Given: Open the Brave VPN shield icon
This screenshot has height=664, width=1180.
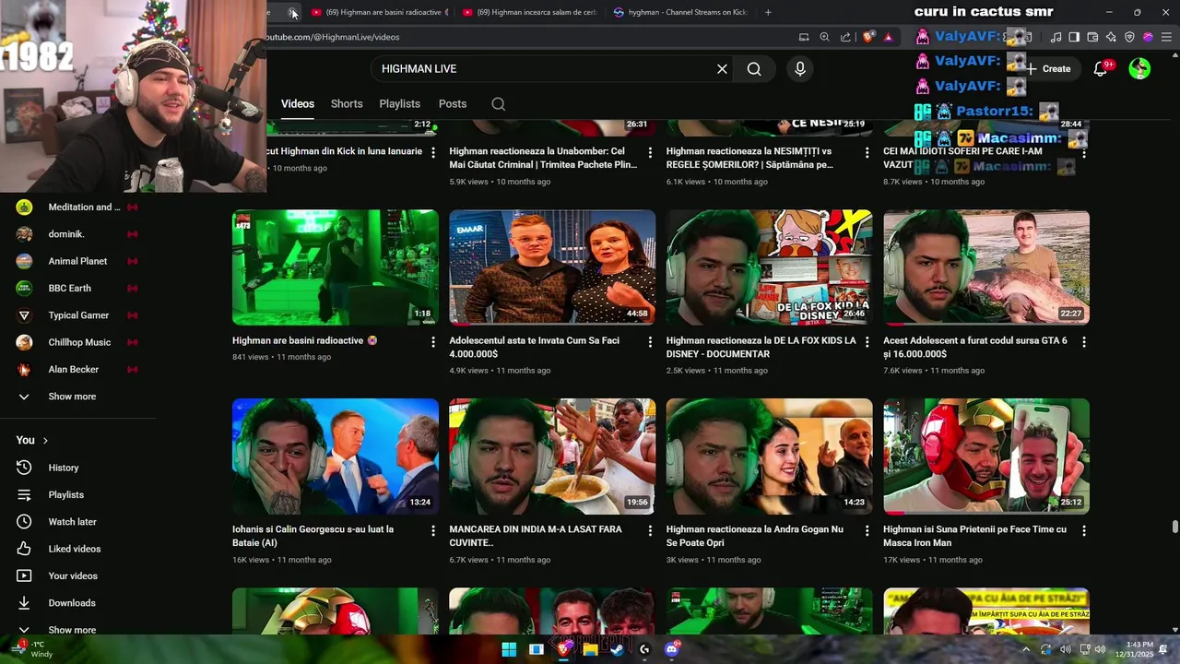Looking at the screenshot, I should [1129, 37].
